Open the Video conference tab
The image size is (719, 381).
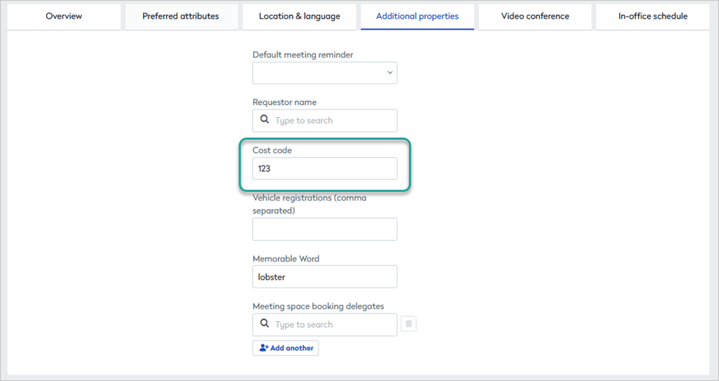(x=535, y=17)
